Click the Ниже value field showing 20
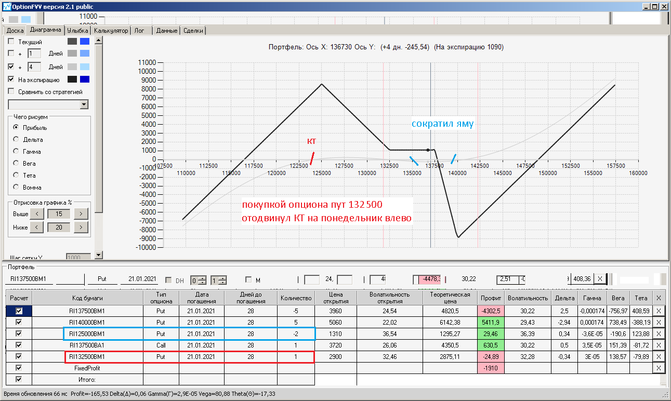 coord(59,227)
